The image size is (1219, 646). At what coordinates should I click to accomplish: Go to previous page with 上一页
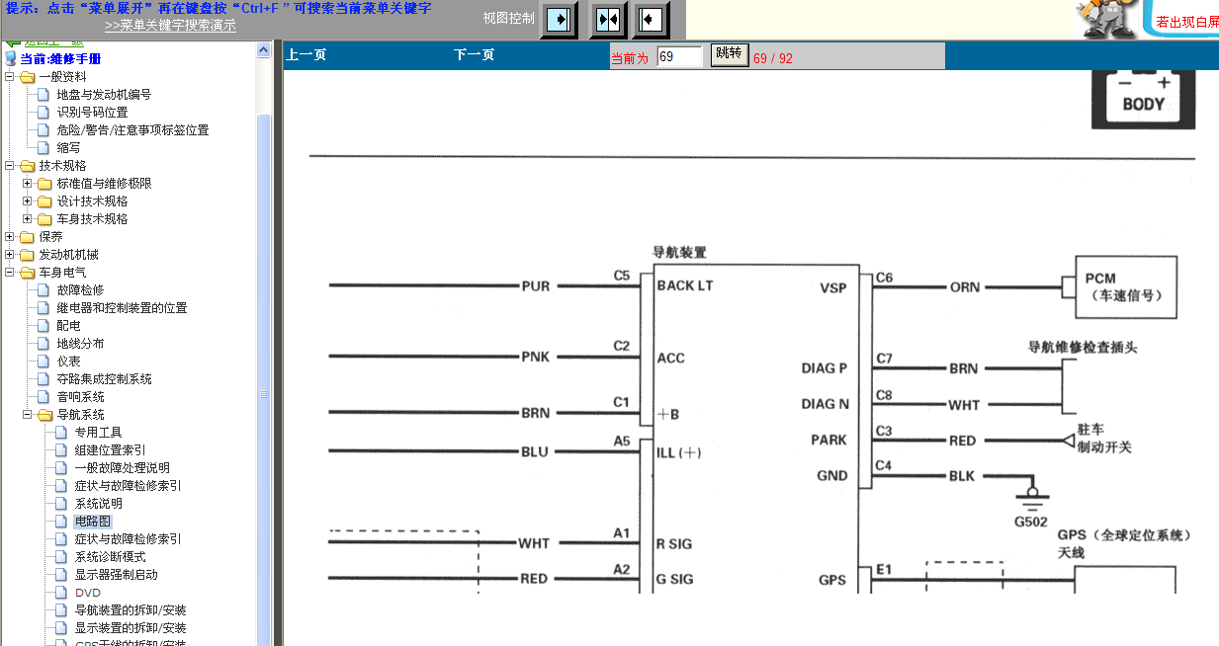[306, 55]
